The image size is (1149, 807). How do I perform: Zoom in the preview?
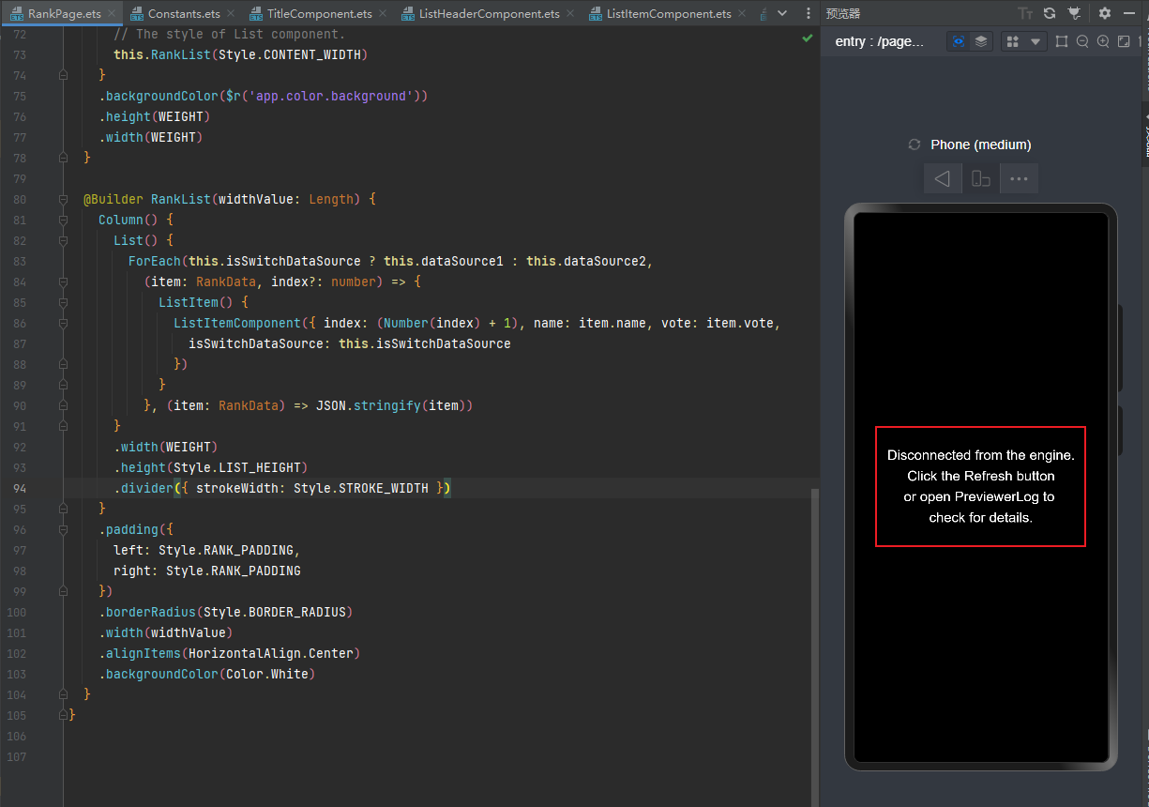1103,41
